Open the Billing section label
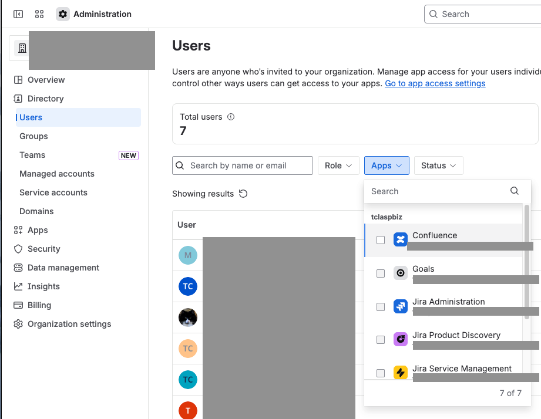Screen dimensions: 541x419 tap(39, 305)
